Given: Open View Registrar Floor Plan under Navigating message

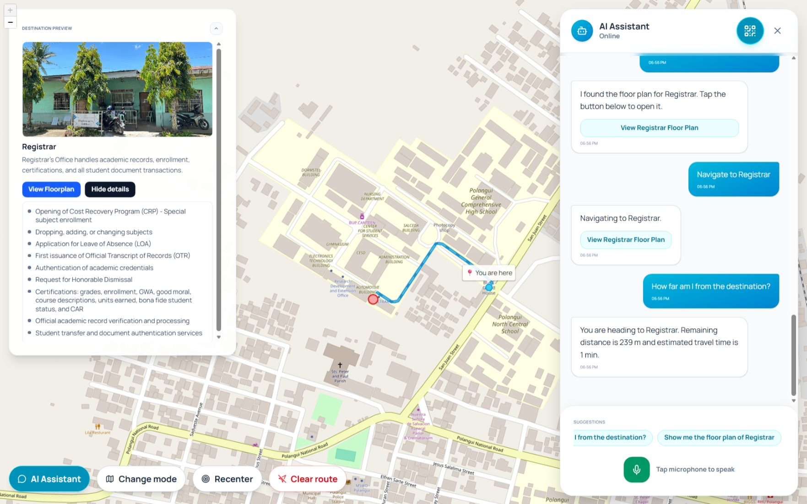Looking at the screenshot, I should [x=626, y=240].
